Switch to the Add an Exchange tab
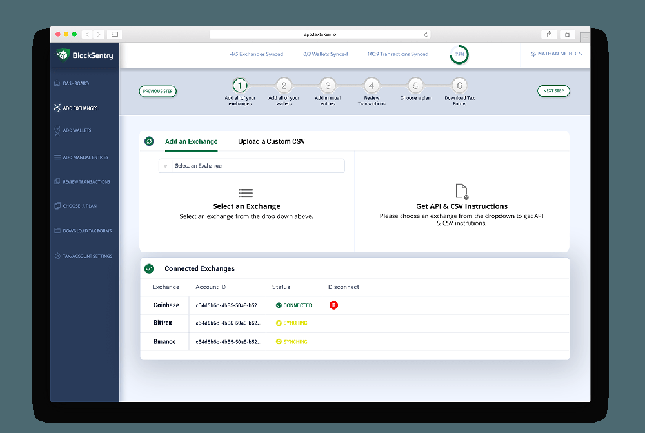The image size is (645, 433). 192,141
